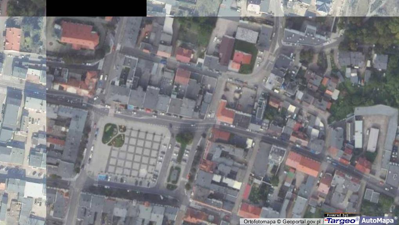Click the Ortofotomapa © Geoportal.gov.pl attribution
The height and width of the screenshot is (225, 399).
[x=282, y=222]
